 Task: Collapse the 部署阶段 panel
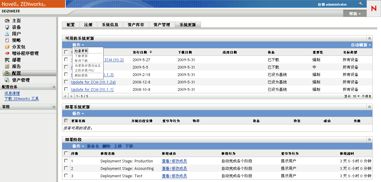[x=369, y=140]
